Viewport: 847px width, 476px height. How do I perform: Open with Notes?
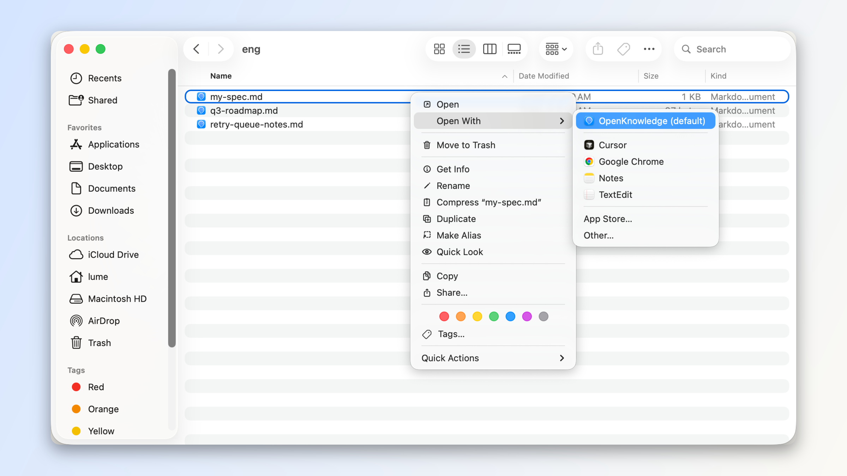click(645, 178)
